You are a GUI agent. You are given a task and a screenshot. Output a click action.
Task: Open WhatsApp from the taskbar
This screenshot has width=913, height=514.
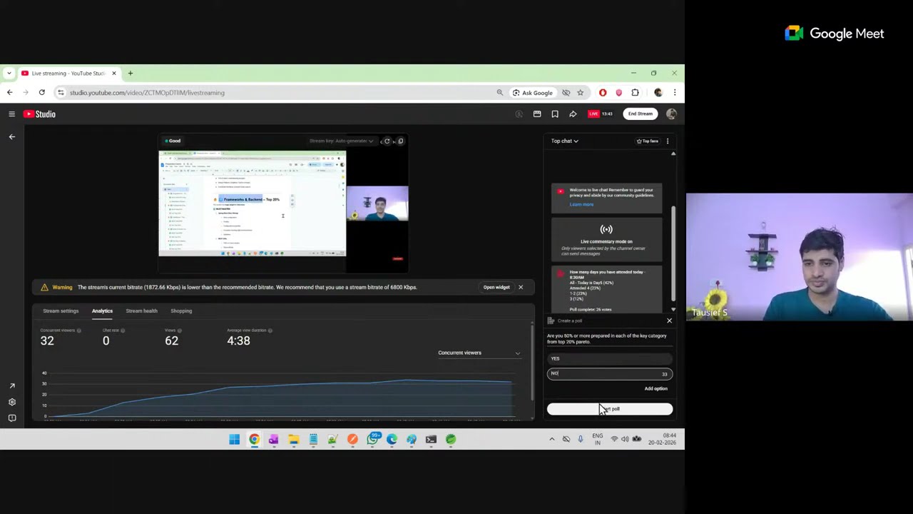click(372, 439)
